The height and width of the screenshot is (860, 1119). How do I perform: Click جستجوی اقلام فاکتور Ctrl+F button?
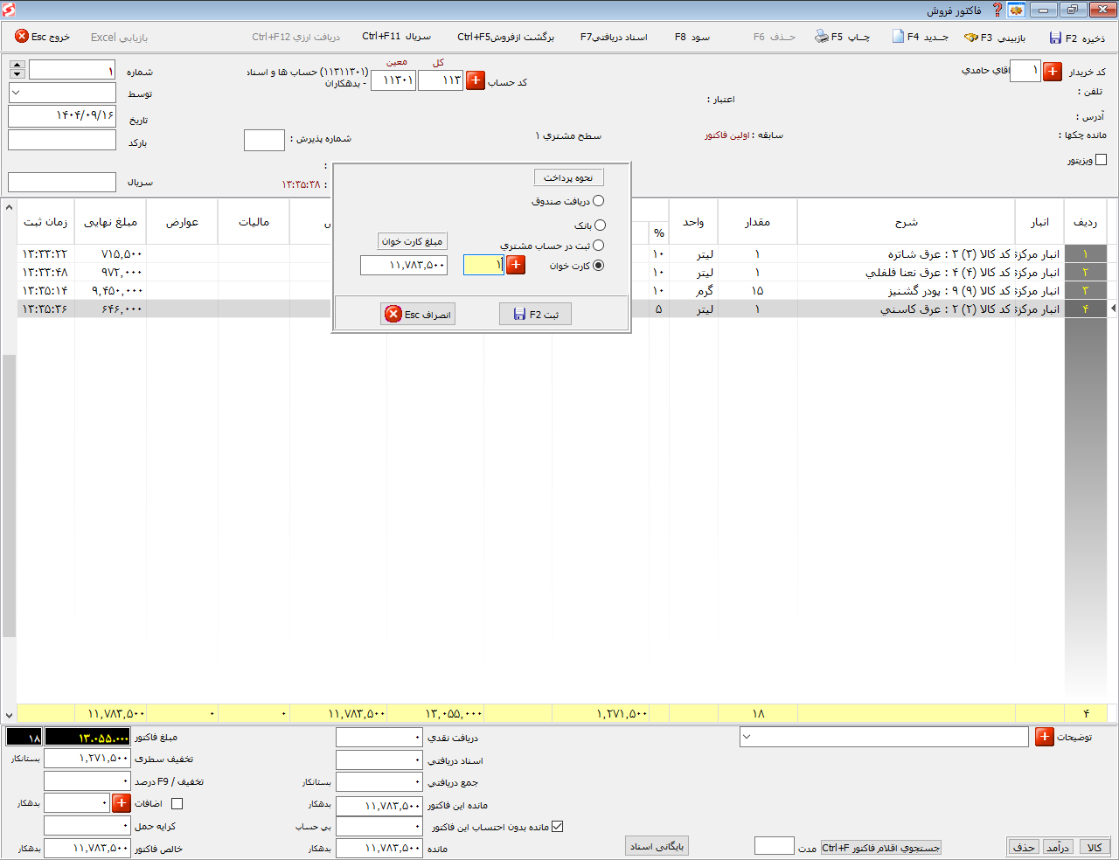[881, 848]
